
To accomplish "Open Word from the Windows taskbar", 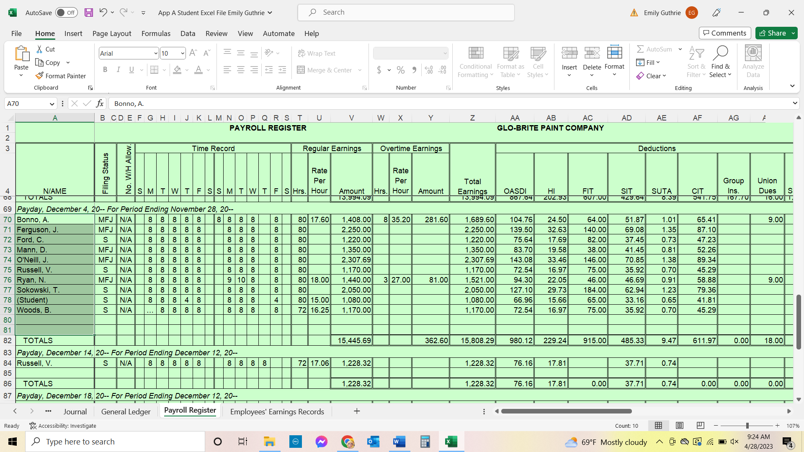I will tap(399, 442).
